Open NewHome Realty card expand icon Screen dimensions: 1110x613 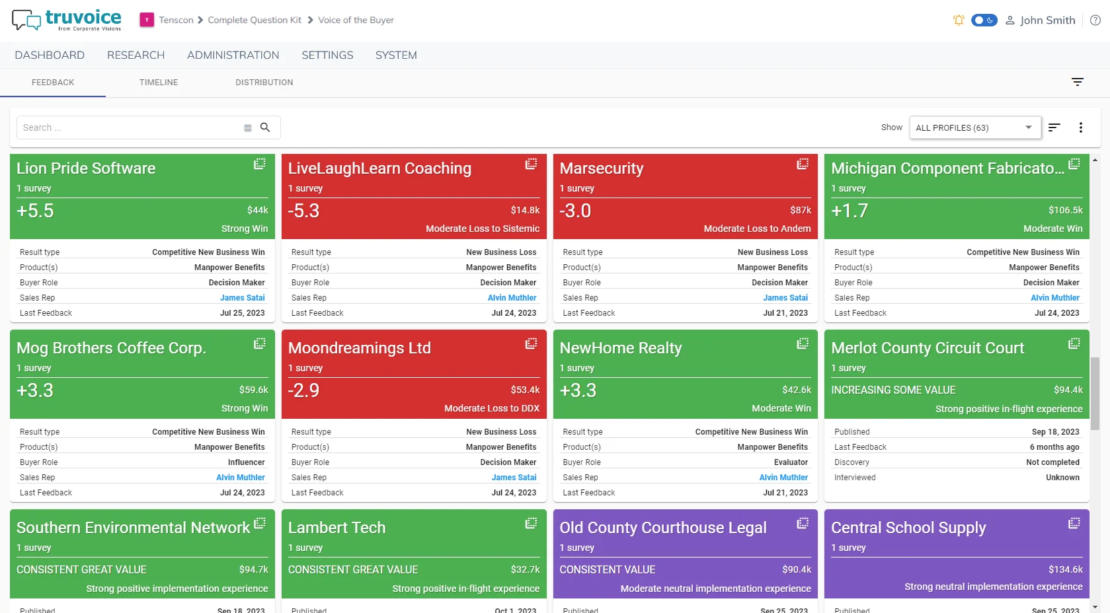coord(803,343)
